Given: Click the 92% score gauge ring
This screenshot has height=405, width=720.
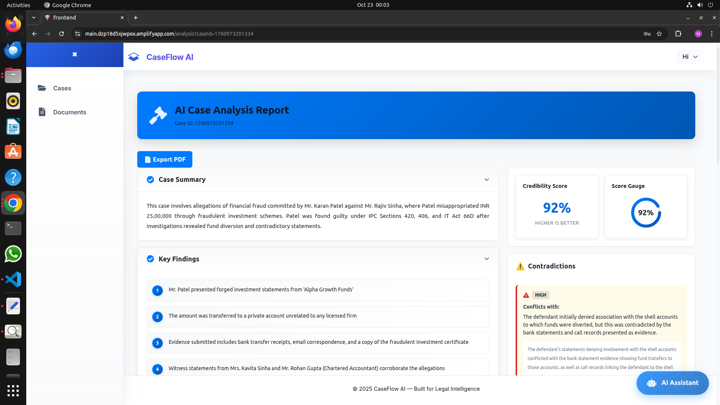Looking at the screenshot, I should point(646,213).
